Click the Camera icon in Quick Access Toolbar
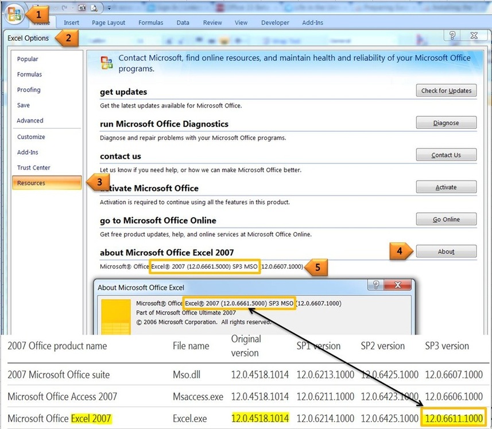 82,7
